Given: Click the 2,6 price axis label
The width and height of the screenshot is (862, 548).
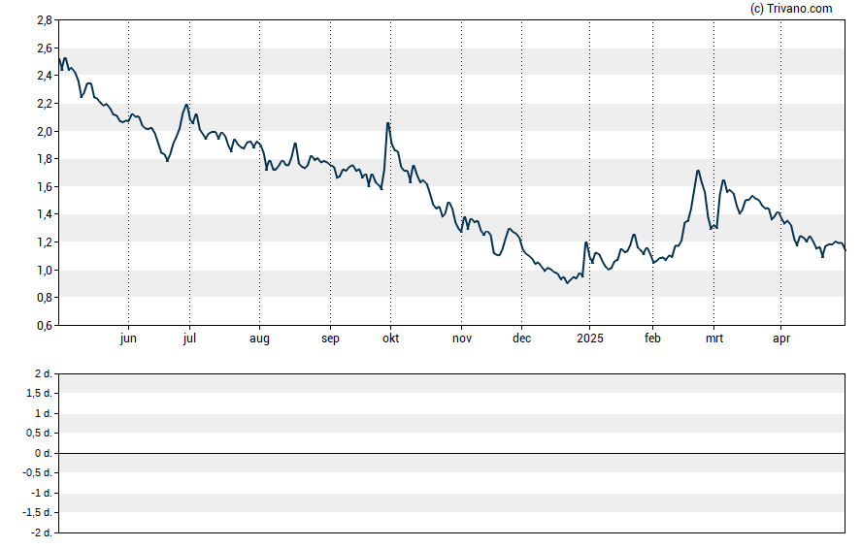Looking at the screenshot, I should [45, 48].
